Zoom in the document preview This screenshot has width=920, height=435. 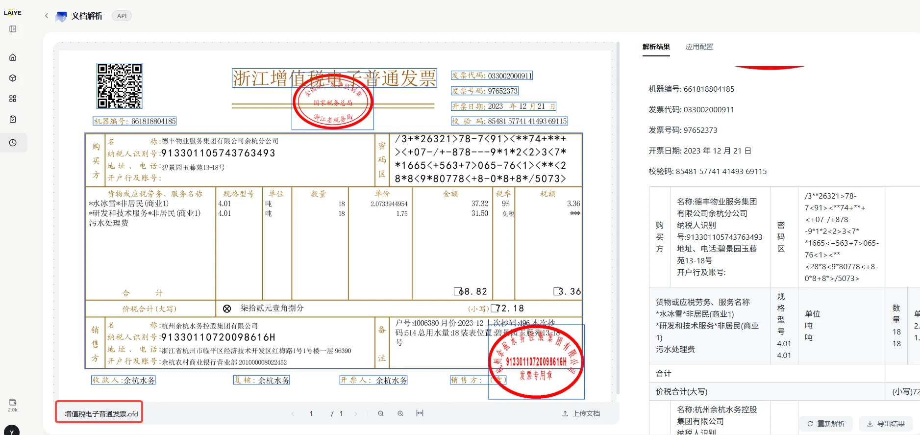(x=400, y=413)
